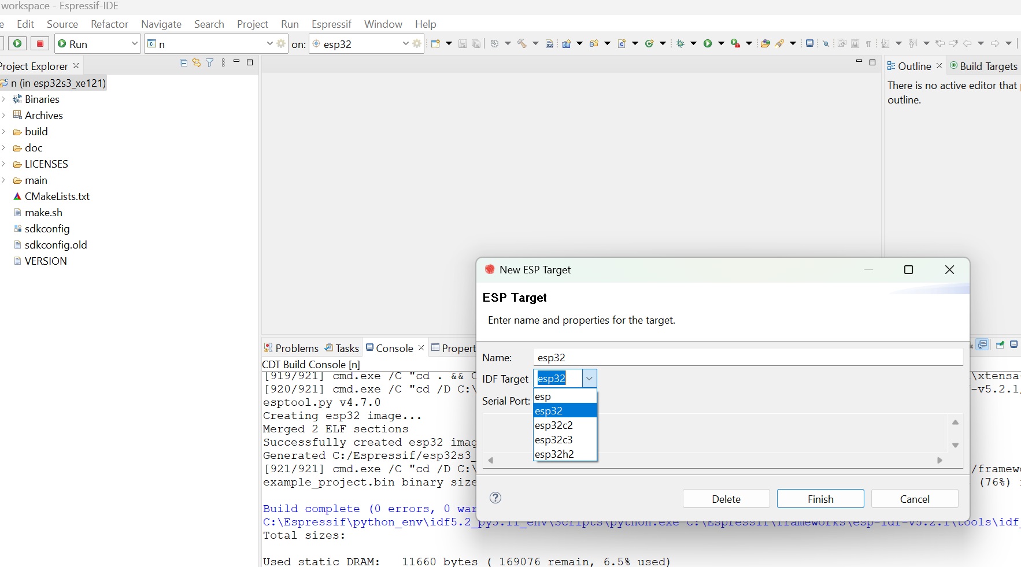
Task: Toggle the console Display Selected Console icon
Action: point(1013,344)
